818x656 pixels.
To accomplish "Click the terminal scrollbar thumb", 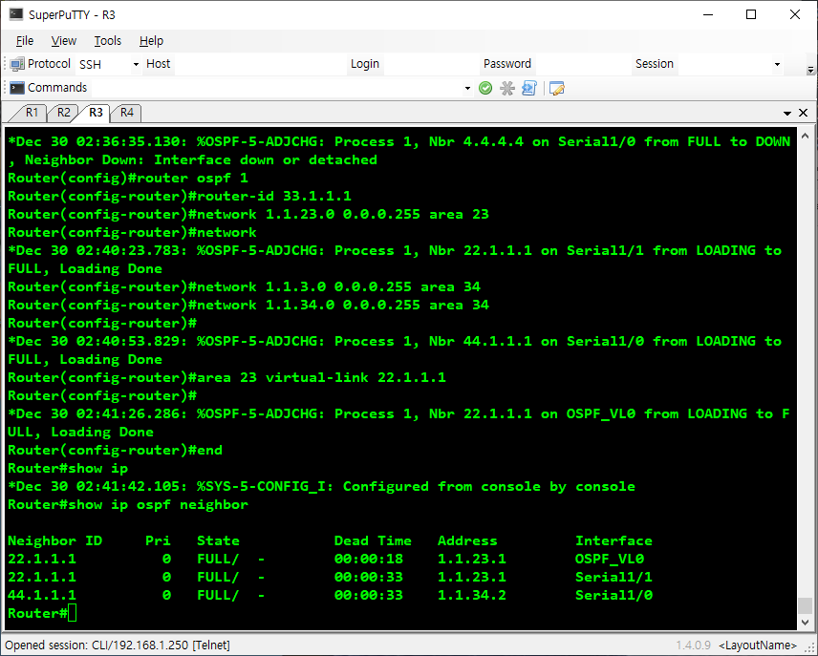I will [x=805, y=606].
